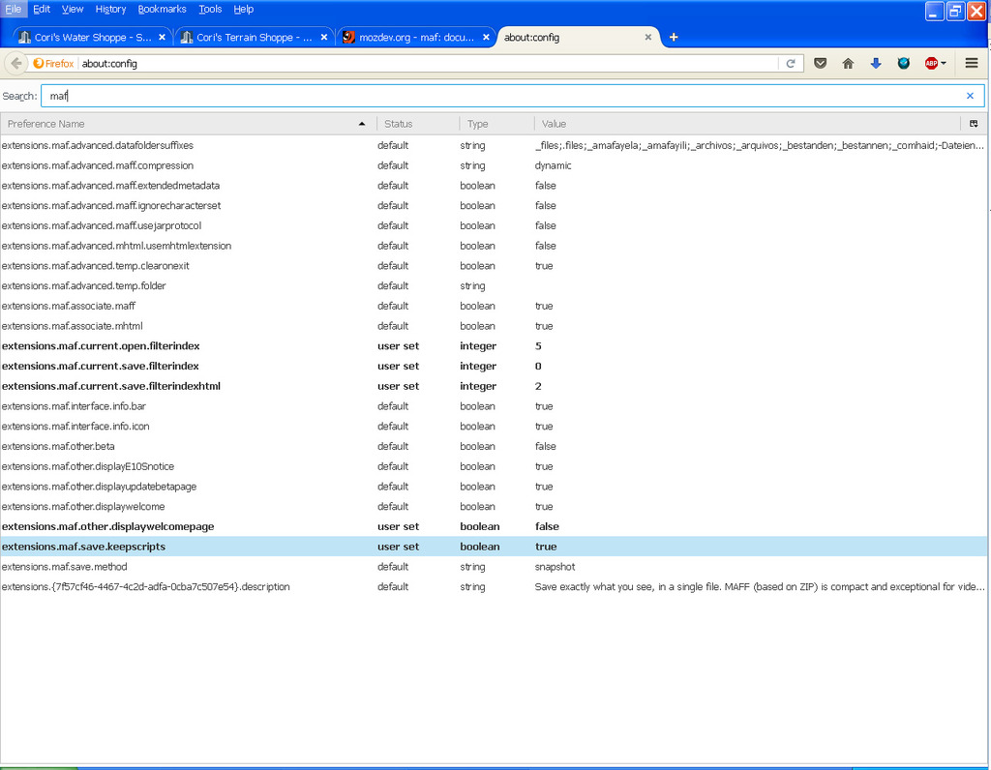Open the Bookmarks menu
The height and width of the screenshot is (770, 991).
pos(162,9)
